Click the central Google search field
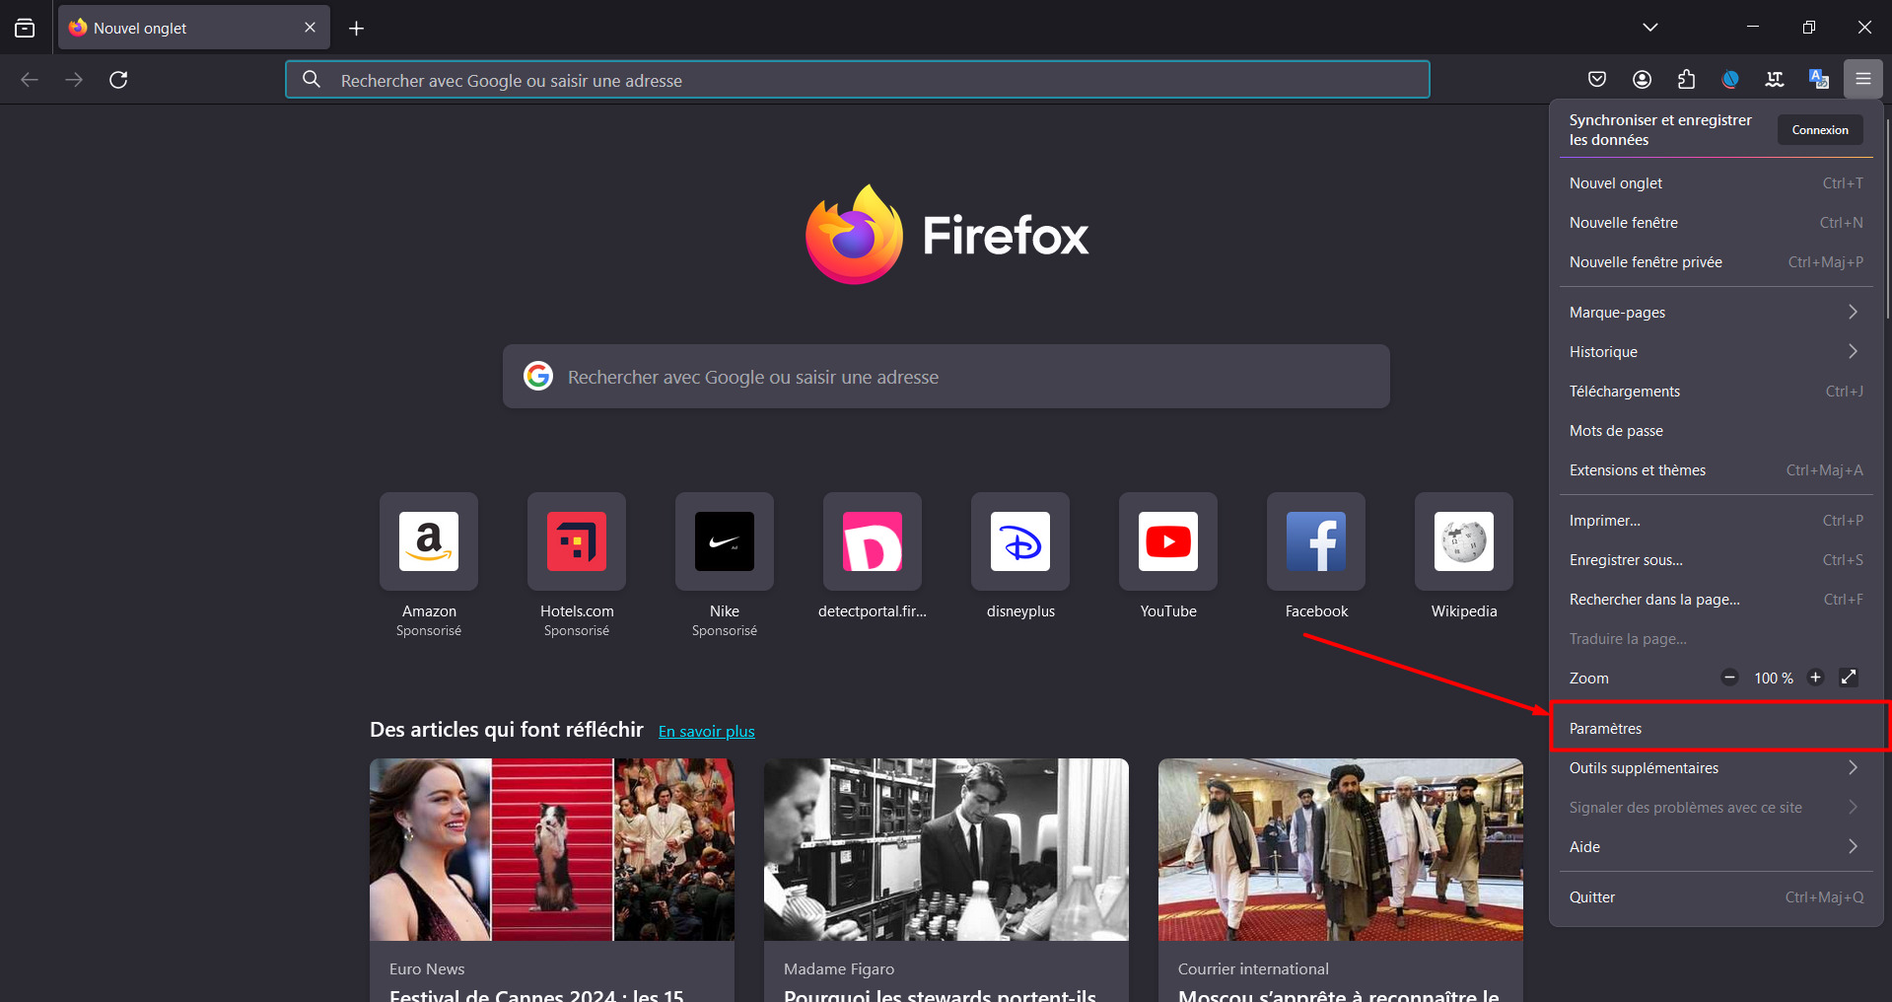 (x=946, y=377)
